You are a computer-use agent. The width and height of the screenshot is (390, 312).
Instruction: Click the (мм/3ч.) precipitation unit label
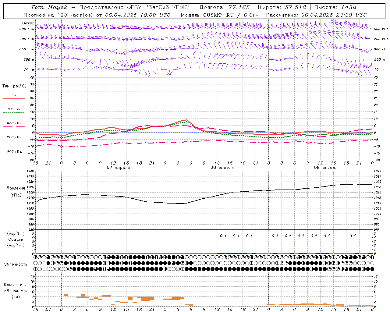point(16,234)
